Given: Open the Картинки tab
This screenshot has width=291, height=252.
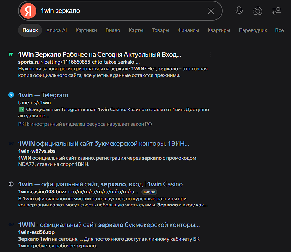Looking at the screenshot, I should (x=86, y=30).
